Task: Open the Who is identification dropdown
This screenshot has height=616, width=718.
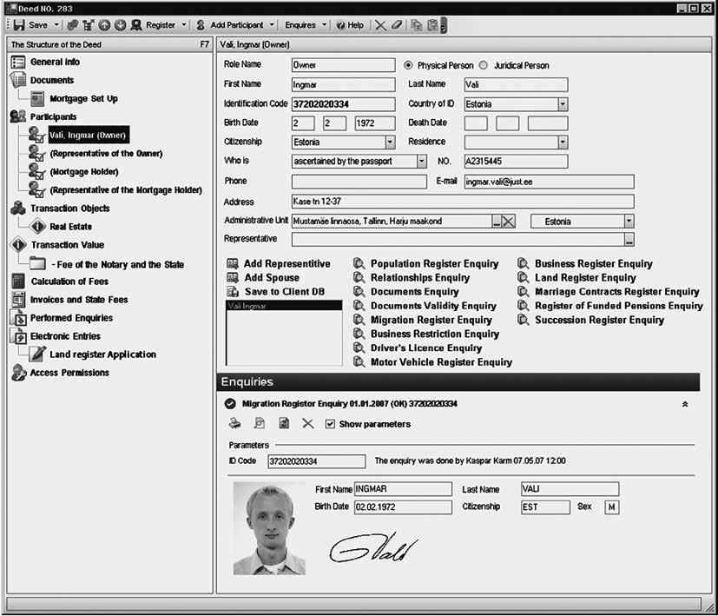Action: (422, 162)
